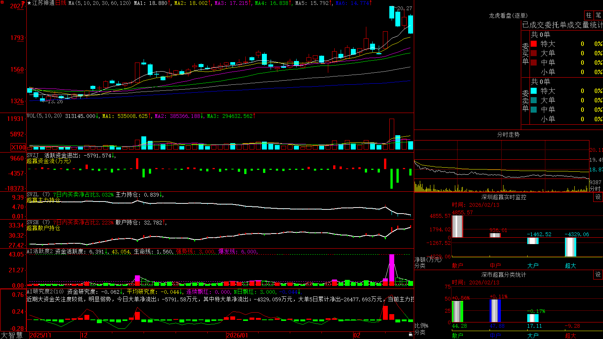Click the 超赢散户持仓 label
The image size is (603, 339).
click(43, 228)
